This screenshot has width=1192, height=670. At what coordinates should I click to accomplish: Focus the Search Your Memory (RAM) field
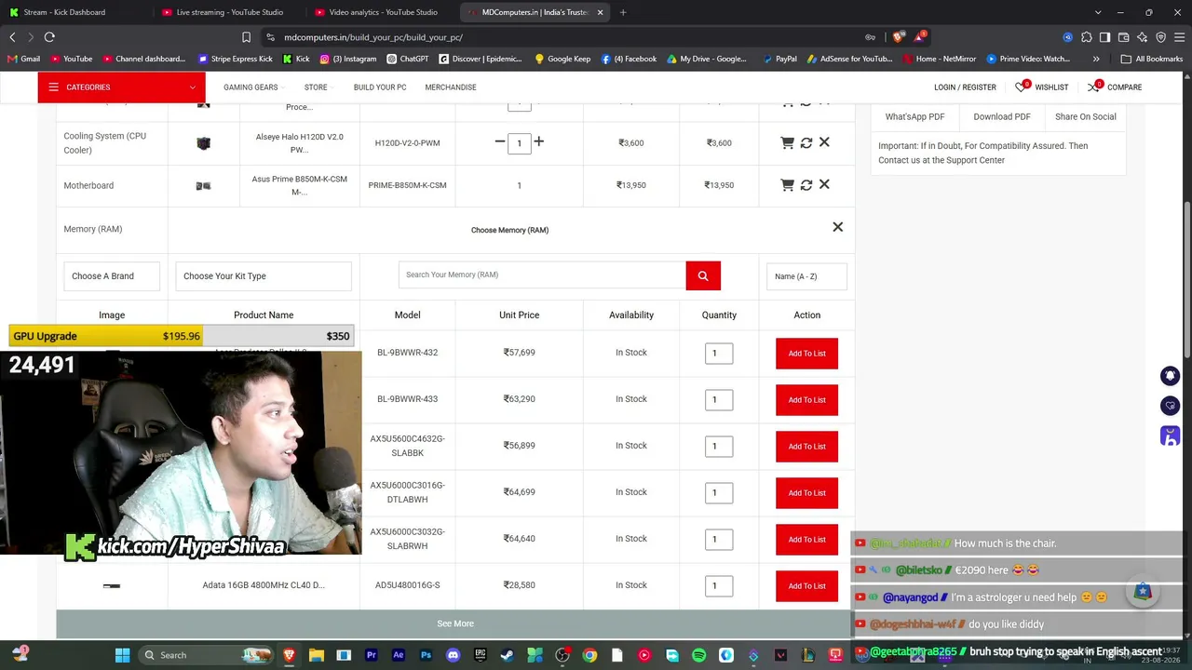542,275
